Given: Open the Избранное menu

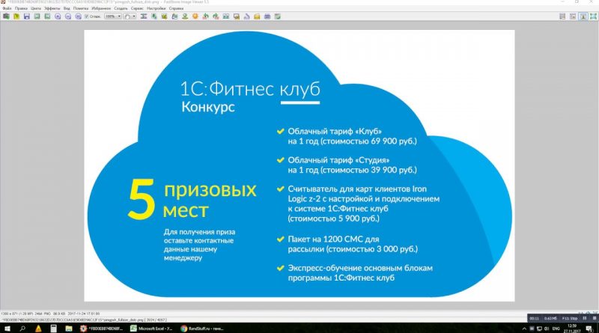Looking at the screenshot, I should click(x=101, y=8).
